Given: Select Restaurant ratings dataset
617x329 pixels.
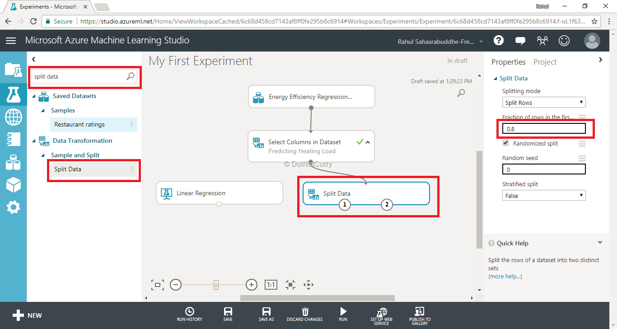Looking at the screenshot, I should click(x=93, y=124).
